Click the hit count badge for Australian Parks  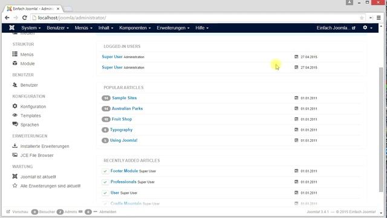pyautogui.click(x=106, y=109)
